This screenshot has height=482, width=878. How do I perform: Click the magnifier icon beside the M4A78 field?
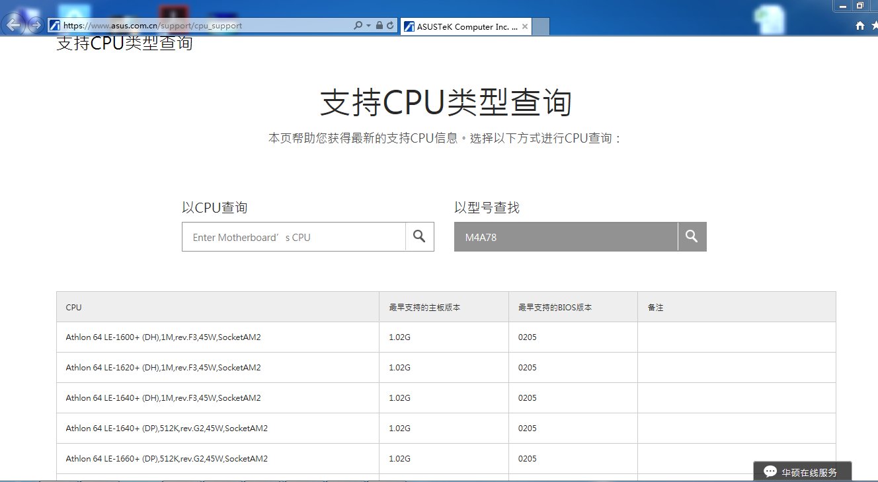pos(692,236)
